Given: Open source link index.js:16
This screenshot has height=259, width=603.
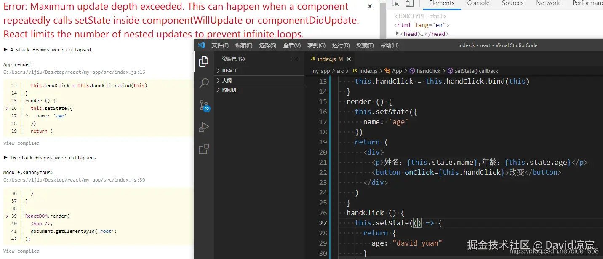Looking at the screenshot, I should 74,72.
